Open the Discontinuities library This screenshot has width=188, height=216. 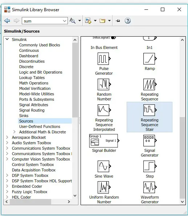point(32,61)
